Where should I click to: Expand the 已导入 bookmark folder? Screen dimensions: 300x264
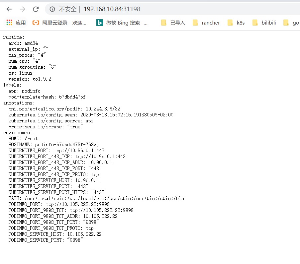(173, 23)
